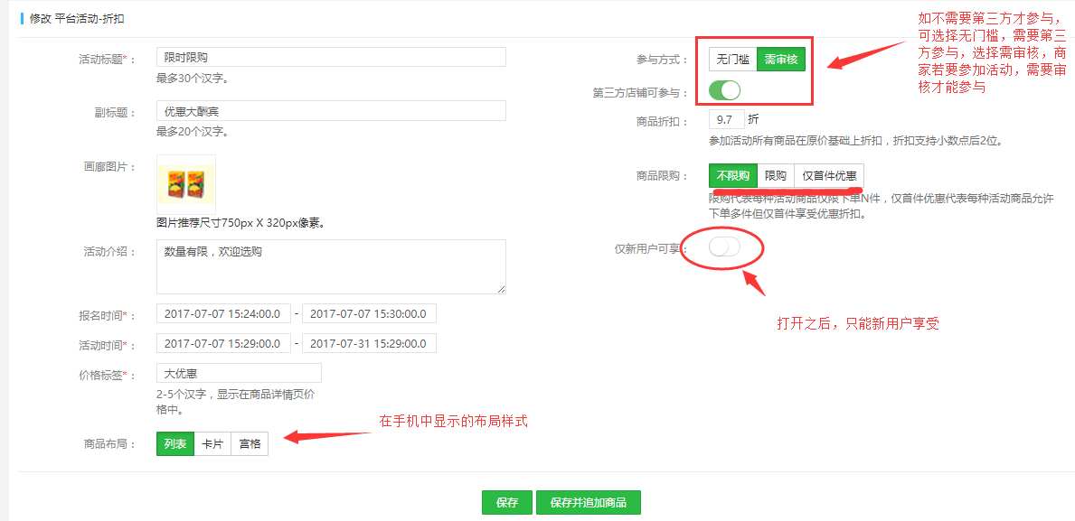Choose 无门槛 participation mode

732,60
